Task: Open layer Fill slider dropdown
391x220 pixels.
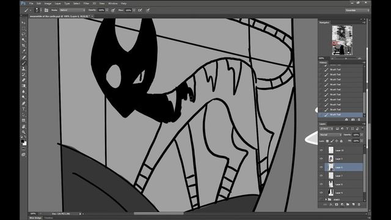Action: coord(362,141)
